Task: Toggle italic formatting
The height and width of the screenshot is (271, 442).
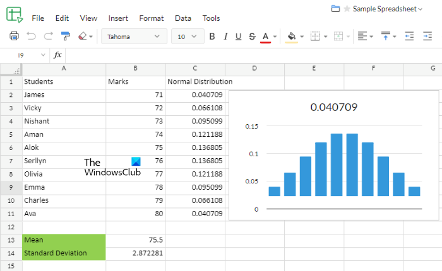Action: [225, 37]
